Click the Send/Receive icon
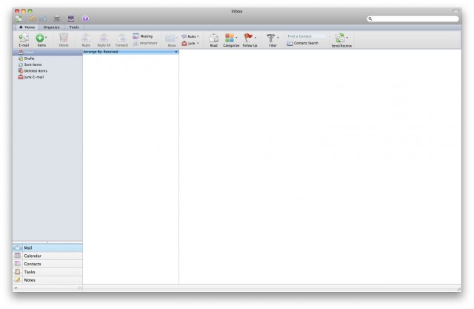 click(x=340, y=38)
